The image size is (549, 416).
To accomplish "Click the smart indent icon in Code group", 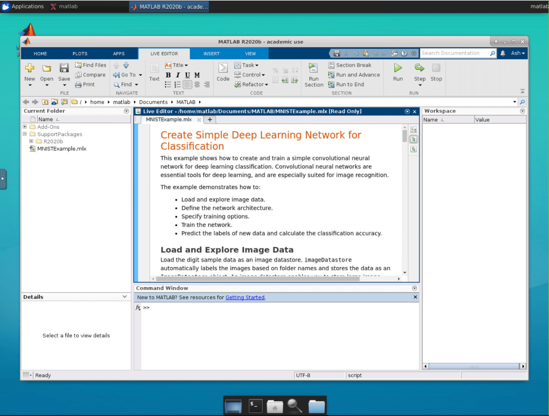I will 275,80.
